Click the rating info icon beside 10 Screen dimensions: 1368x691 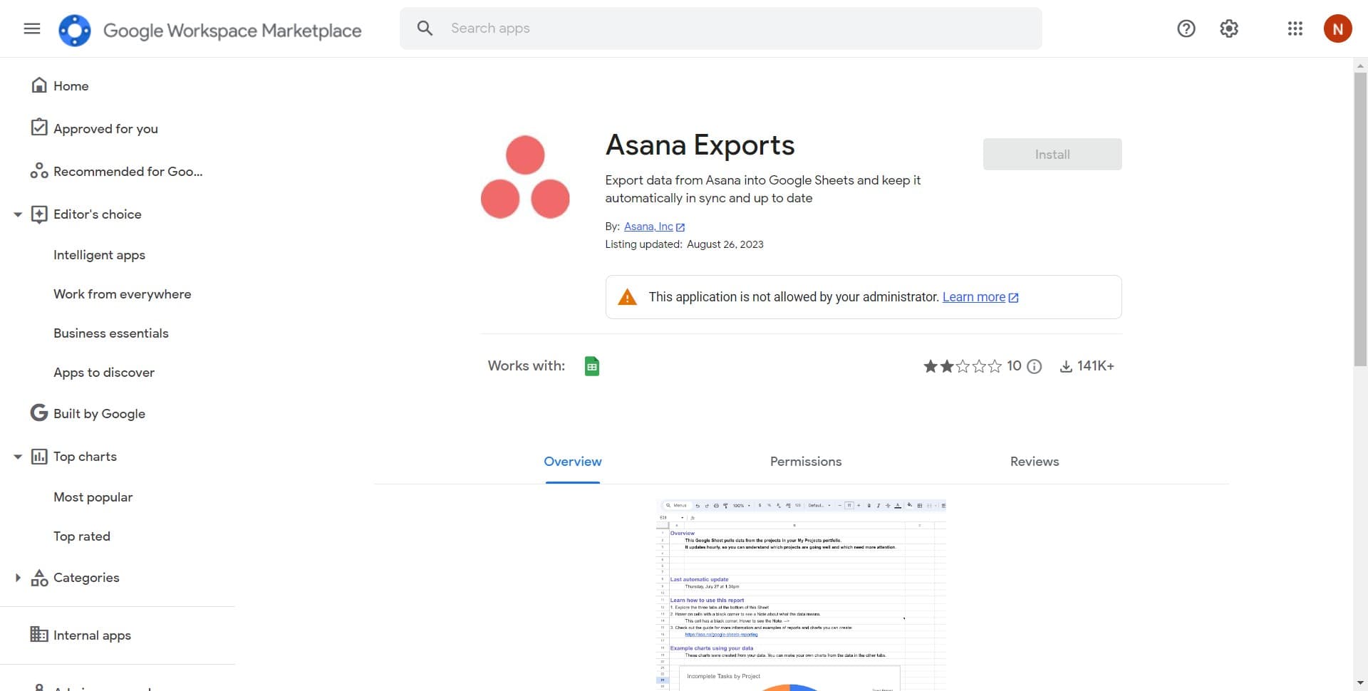(x=1035, y=366)
